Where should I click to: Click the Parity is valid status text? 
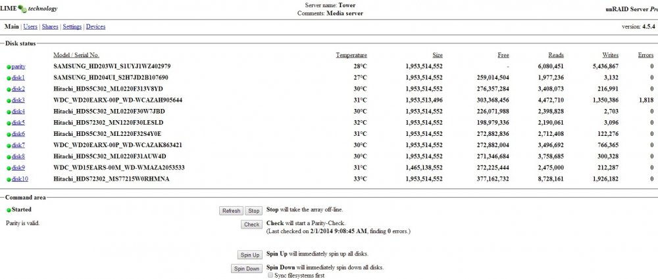[22, 223]
